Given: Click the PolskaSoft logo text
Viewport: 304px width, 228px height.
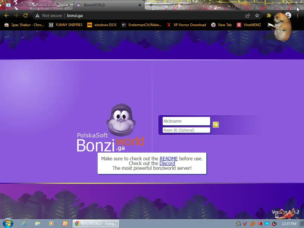Looking at the screenshot, I should click(92, 135).
